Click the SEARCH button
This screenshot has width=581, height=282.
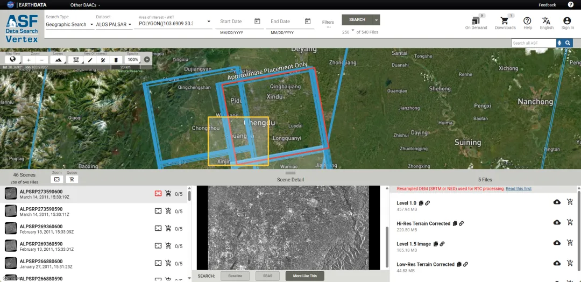pyautogui.click(x=357, y=19)
